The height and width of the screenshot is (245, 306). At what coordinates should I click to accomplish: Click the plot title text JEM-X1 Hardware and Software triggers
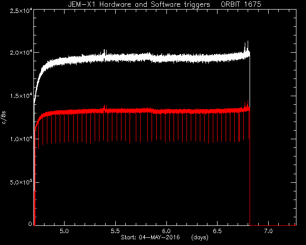click(139, 4)
